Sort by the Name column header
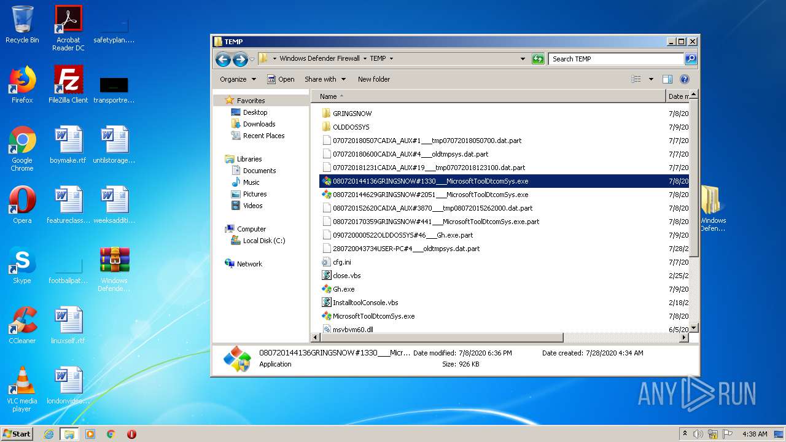The image size is (786, 442). pyautogui.click(x=489, y=96)
